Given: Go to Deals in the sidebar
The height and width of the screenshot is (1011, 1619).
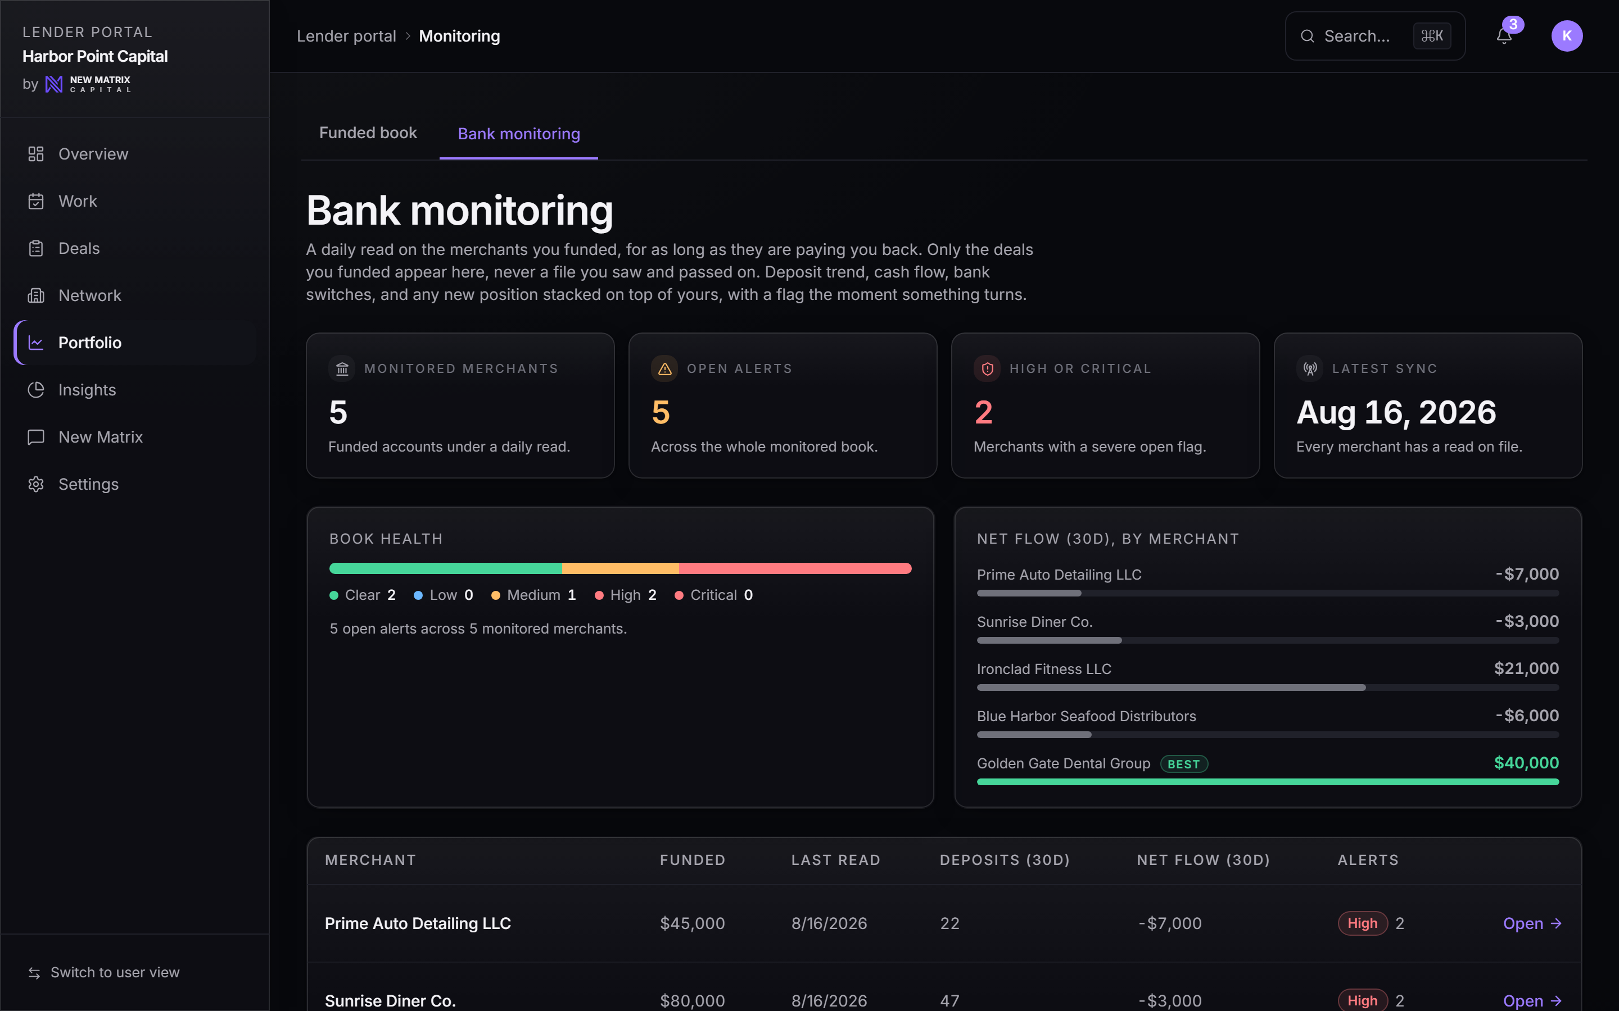Looking at the screenshot, I should click(x=134, y=249).
